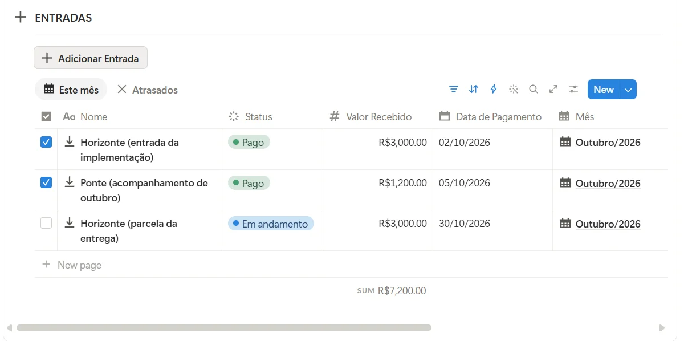Open the Outubro/2026 link in first row
Image resolution: width=684 pixels, height=341 pixels.
608,142
